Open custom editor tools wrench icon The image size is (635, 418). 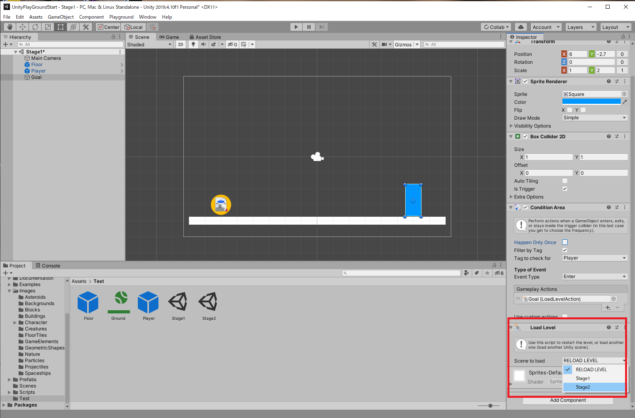[x=86, y=27]
